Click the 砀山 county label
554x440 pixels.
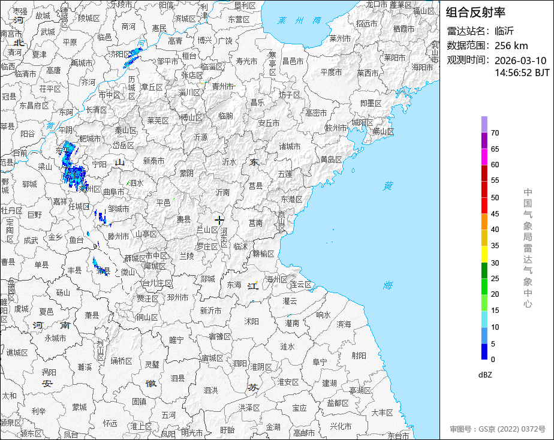[x=63, y=293]
